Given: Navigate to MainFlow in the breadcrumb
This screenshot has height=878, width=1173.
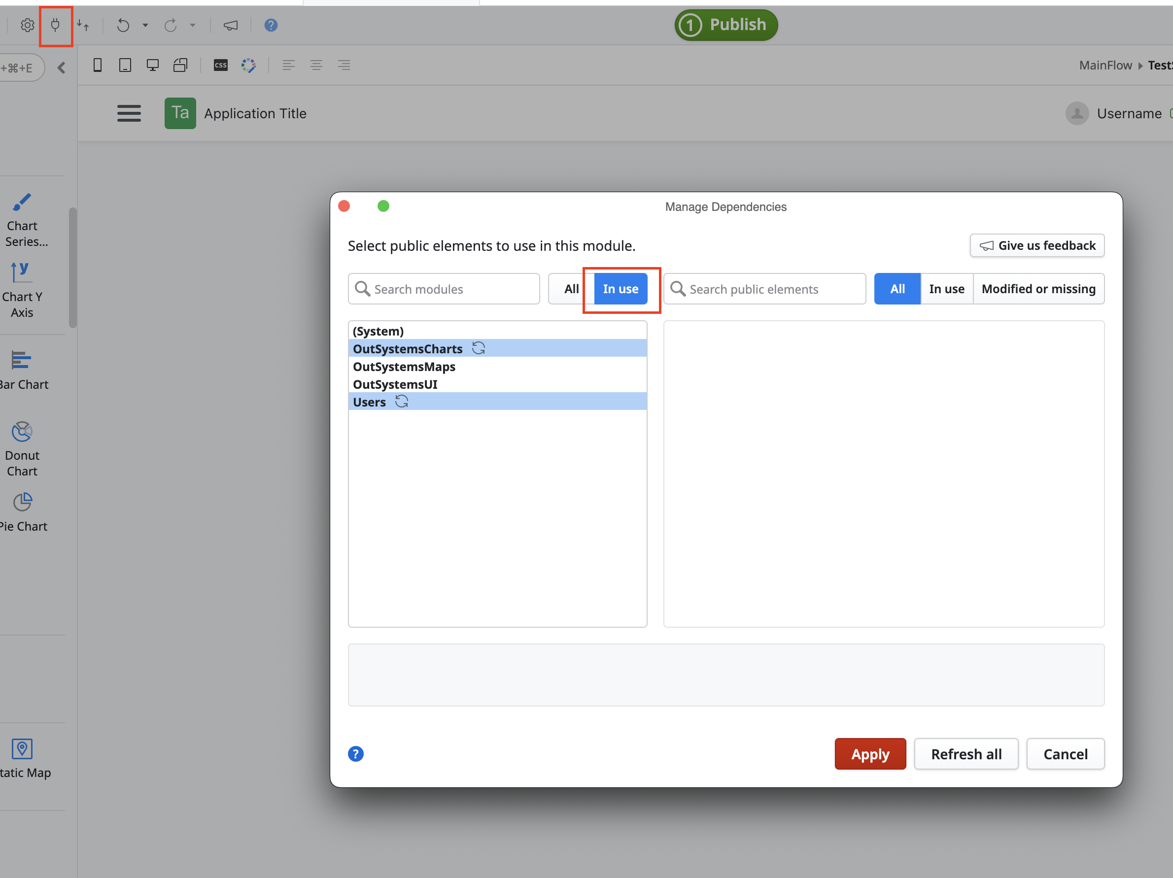Looking at the screenshot, I should 1104,65.
